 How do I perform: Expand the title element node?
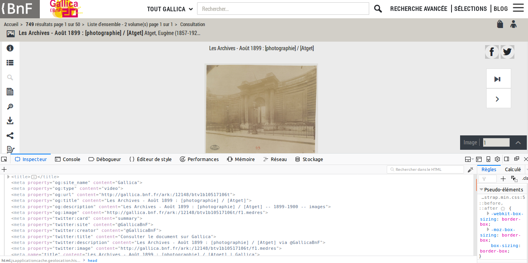pos(9,177)
